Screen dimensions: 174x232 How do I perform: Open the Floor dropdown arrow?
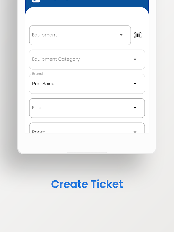pyautogui.click(x=135, y=108)
